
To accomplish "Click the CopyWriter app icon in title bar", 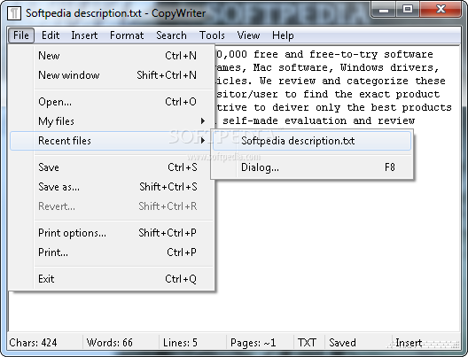I will (x=13, y=13).
